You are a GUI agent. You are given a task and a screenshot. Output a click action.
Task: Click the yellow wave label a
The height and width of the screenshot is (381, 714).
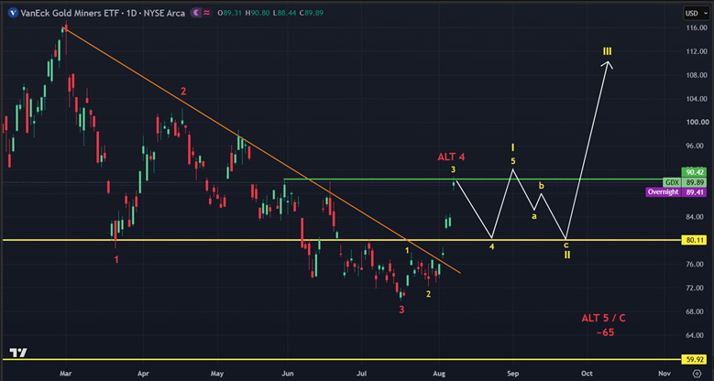coord(534,216)
